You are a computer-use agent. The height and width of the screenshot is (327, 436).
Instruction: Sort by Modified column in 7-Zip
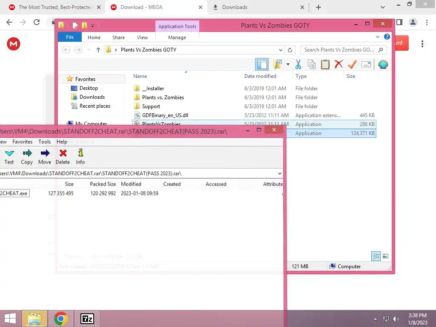pos(131,184)
